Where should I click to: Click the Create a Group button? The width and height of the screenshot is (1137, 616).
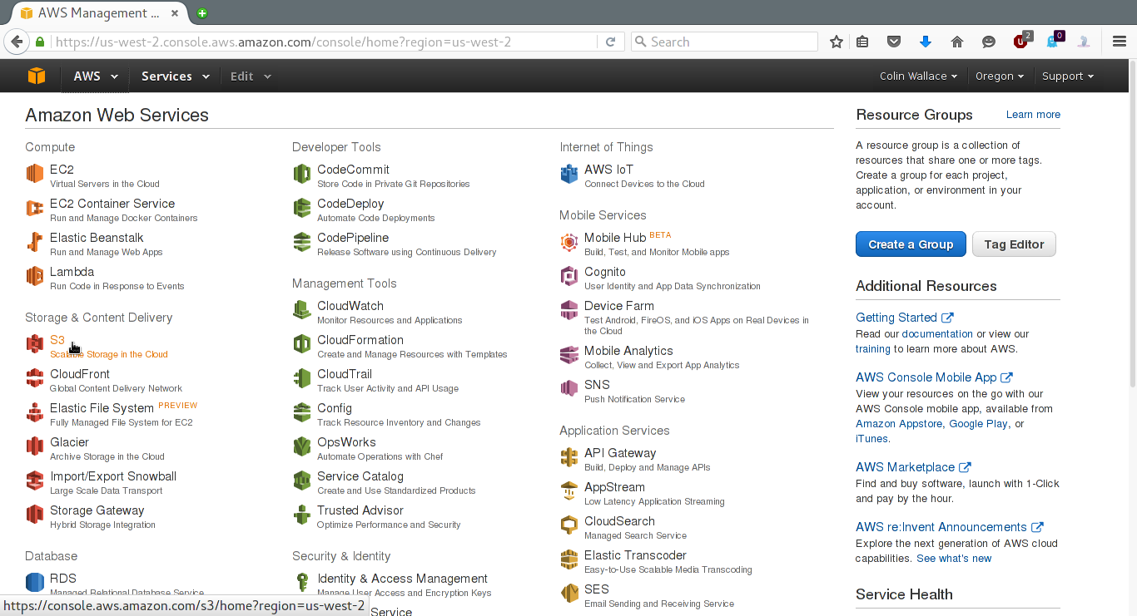[911, 244]
